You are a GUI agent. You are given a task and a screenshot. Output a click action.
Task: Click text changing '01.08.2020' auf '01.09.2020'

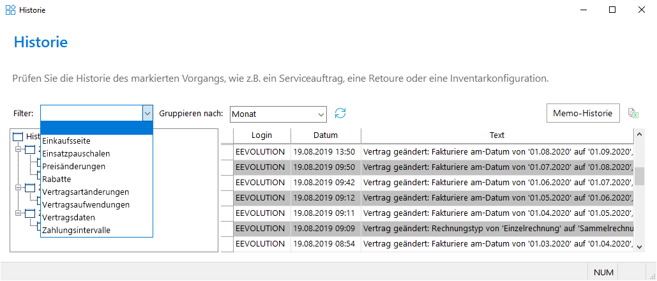[497, 151]
